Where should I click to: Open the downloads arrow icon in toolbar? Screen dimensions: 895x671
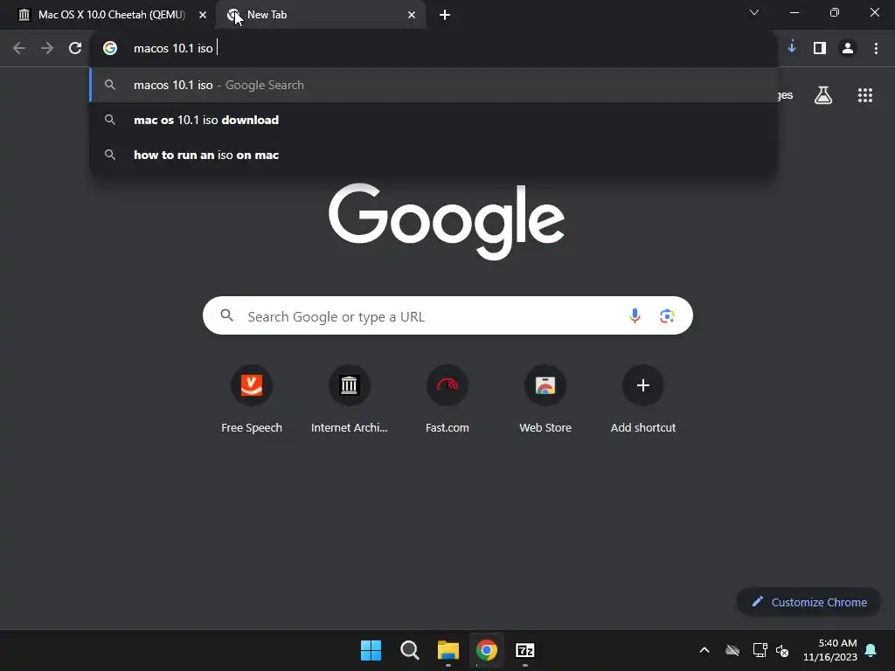pos(792,48)
